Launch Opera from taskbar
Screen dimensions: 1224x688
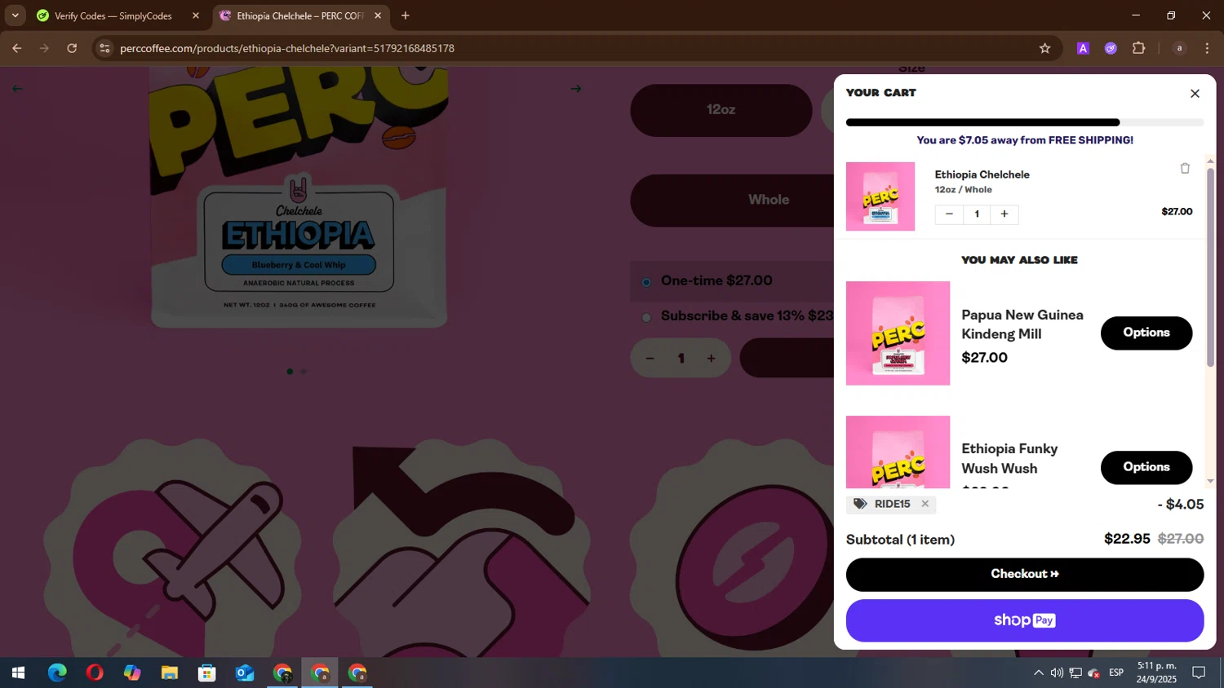[x=95, y=673]
